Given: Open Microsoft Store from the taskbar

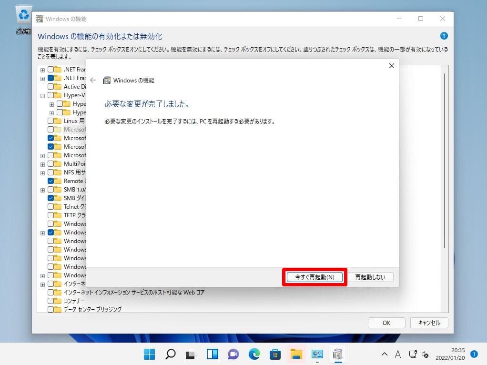Looking at the screenshot, I should click(x=275, y=354).
